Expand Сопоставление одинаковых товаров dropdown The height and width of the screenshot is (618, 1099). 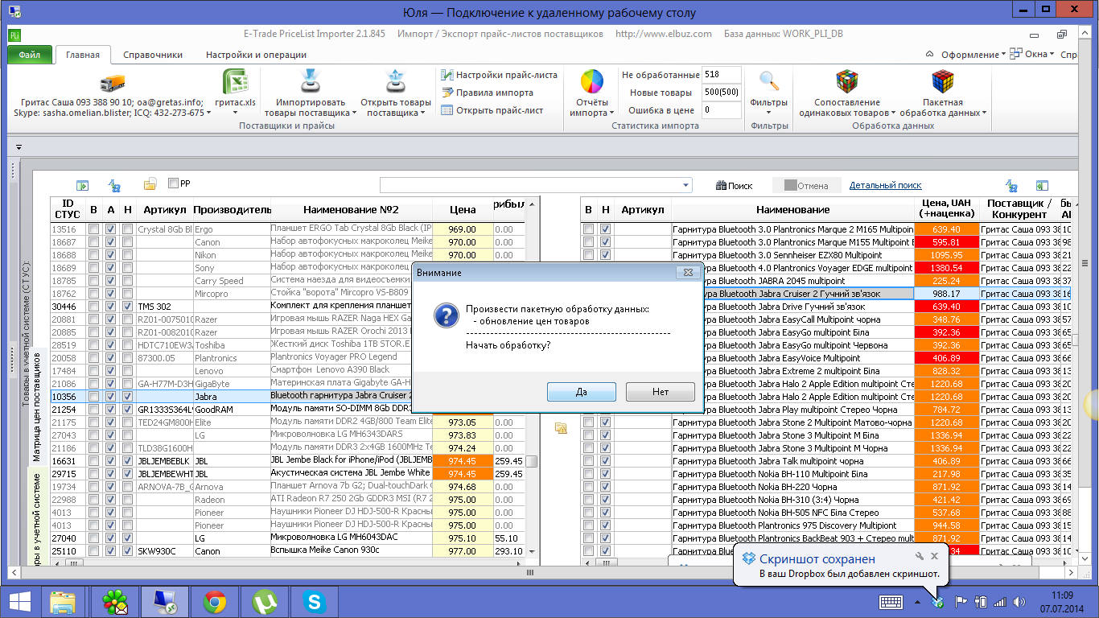[893, 113]
